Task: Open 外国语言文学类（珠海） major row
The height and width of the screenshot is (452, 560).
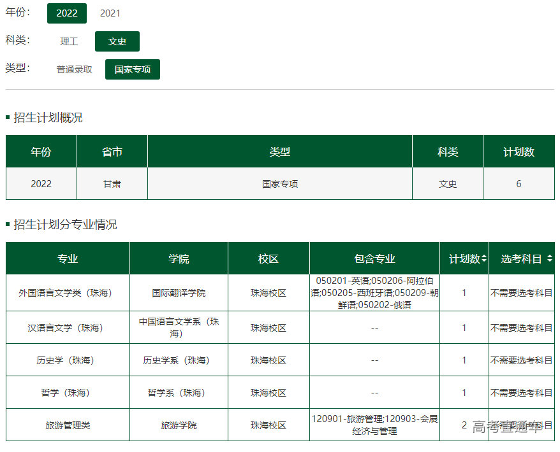Action: (x=68, y=293)
